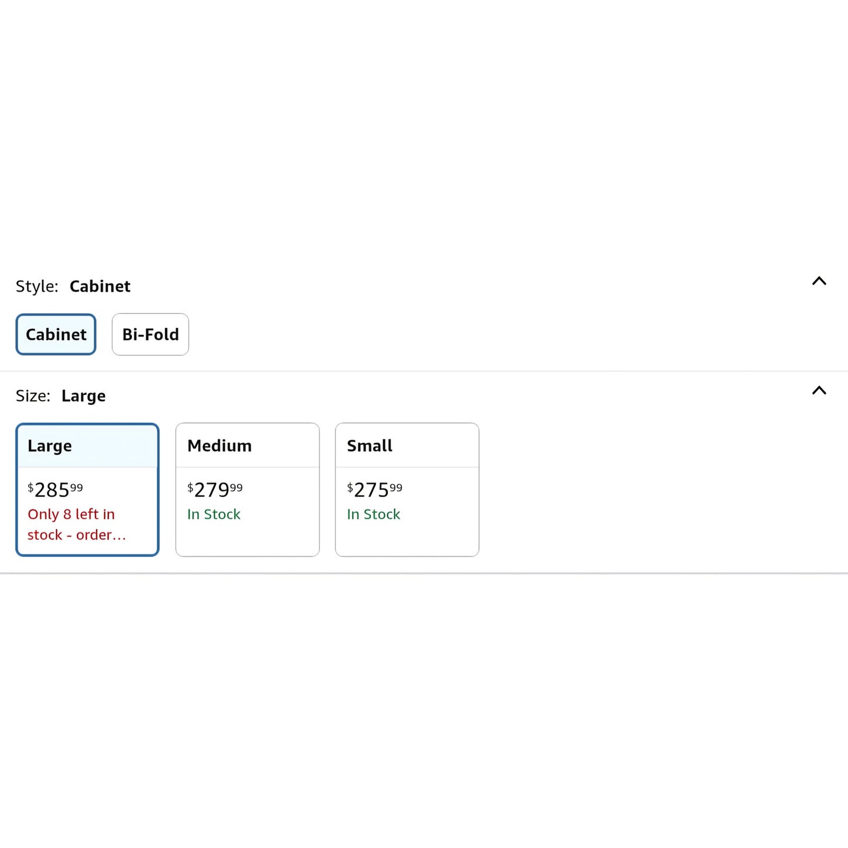This screenshot has height=848, width=848.
Task: Select the Cabinet style option
Action: (56, 335)
